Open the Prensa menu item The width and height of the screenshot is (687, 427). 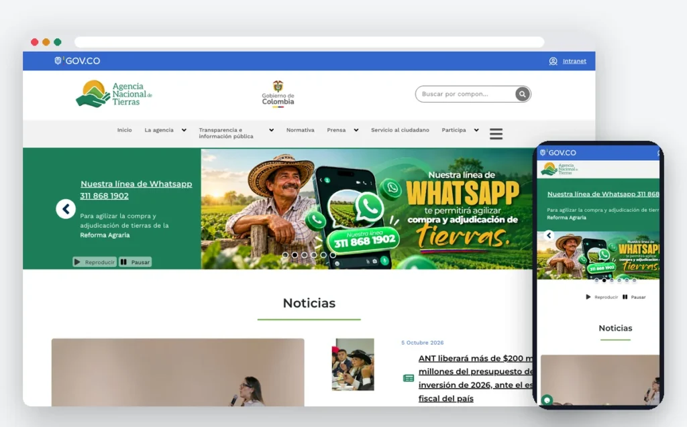tap(336, 130)
